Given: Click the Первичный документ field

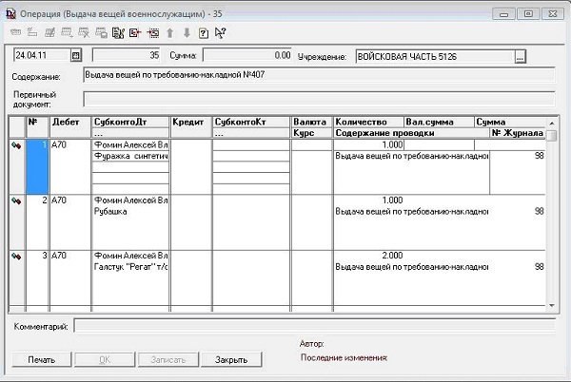Looking at the screenshot, I should point(319,98).
